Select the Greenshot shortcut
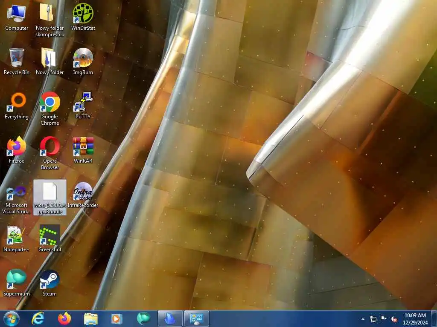 [x=50, y=239]
